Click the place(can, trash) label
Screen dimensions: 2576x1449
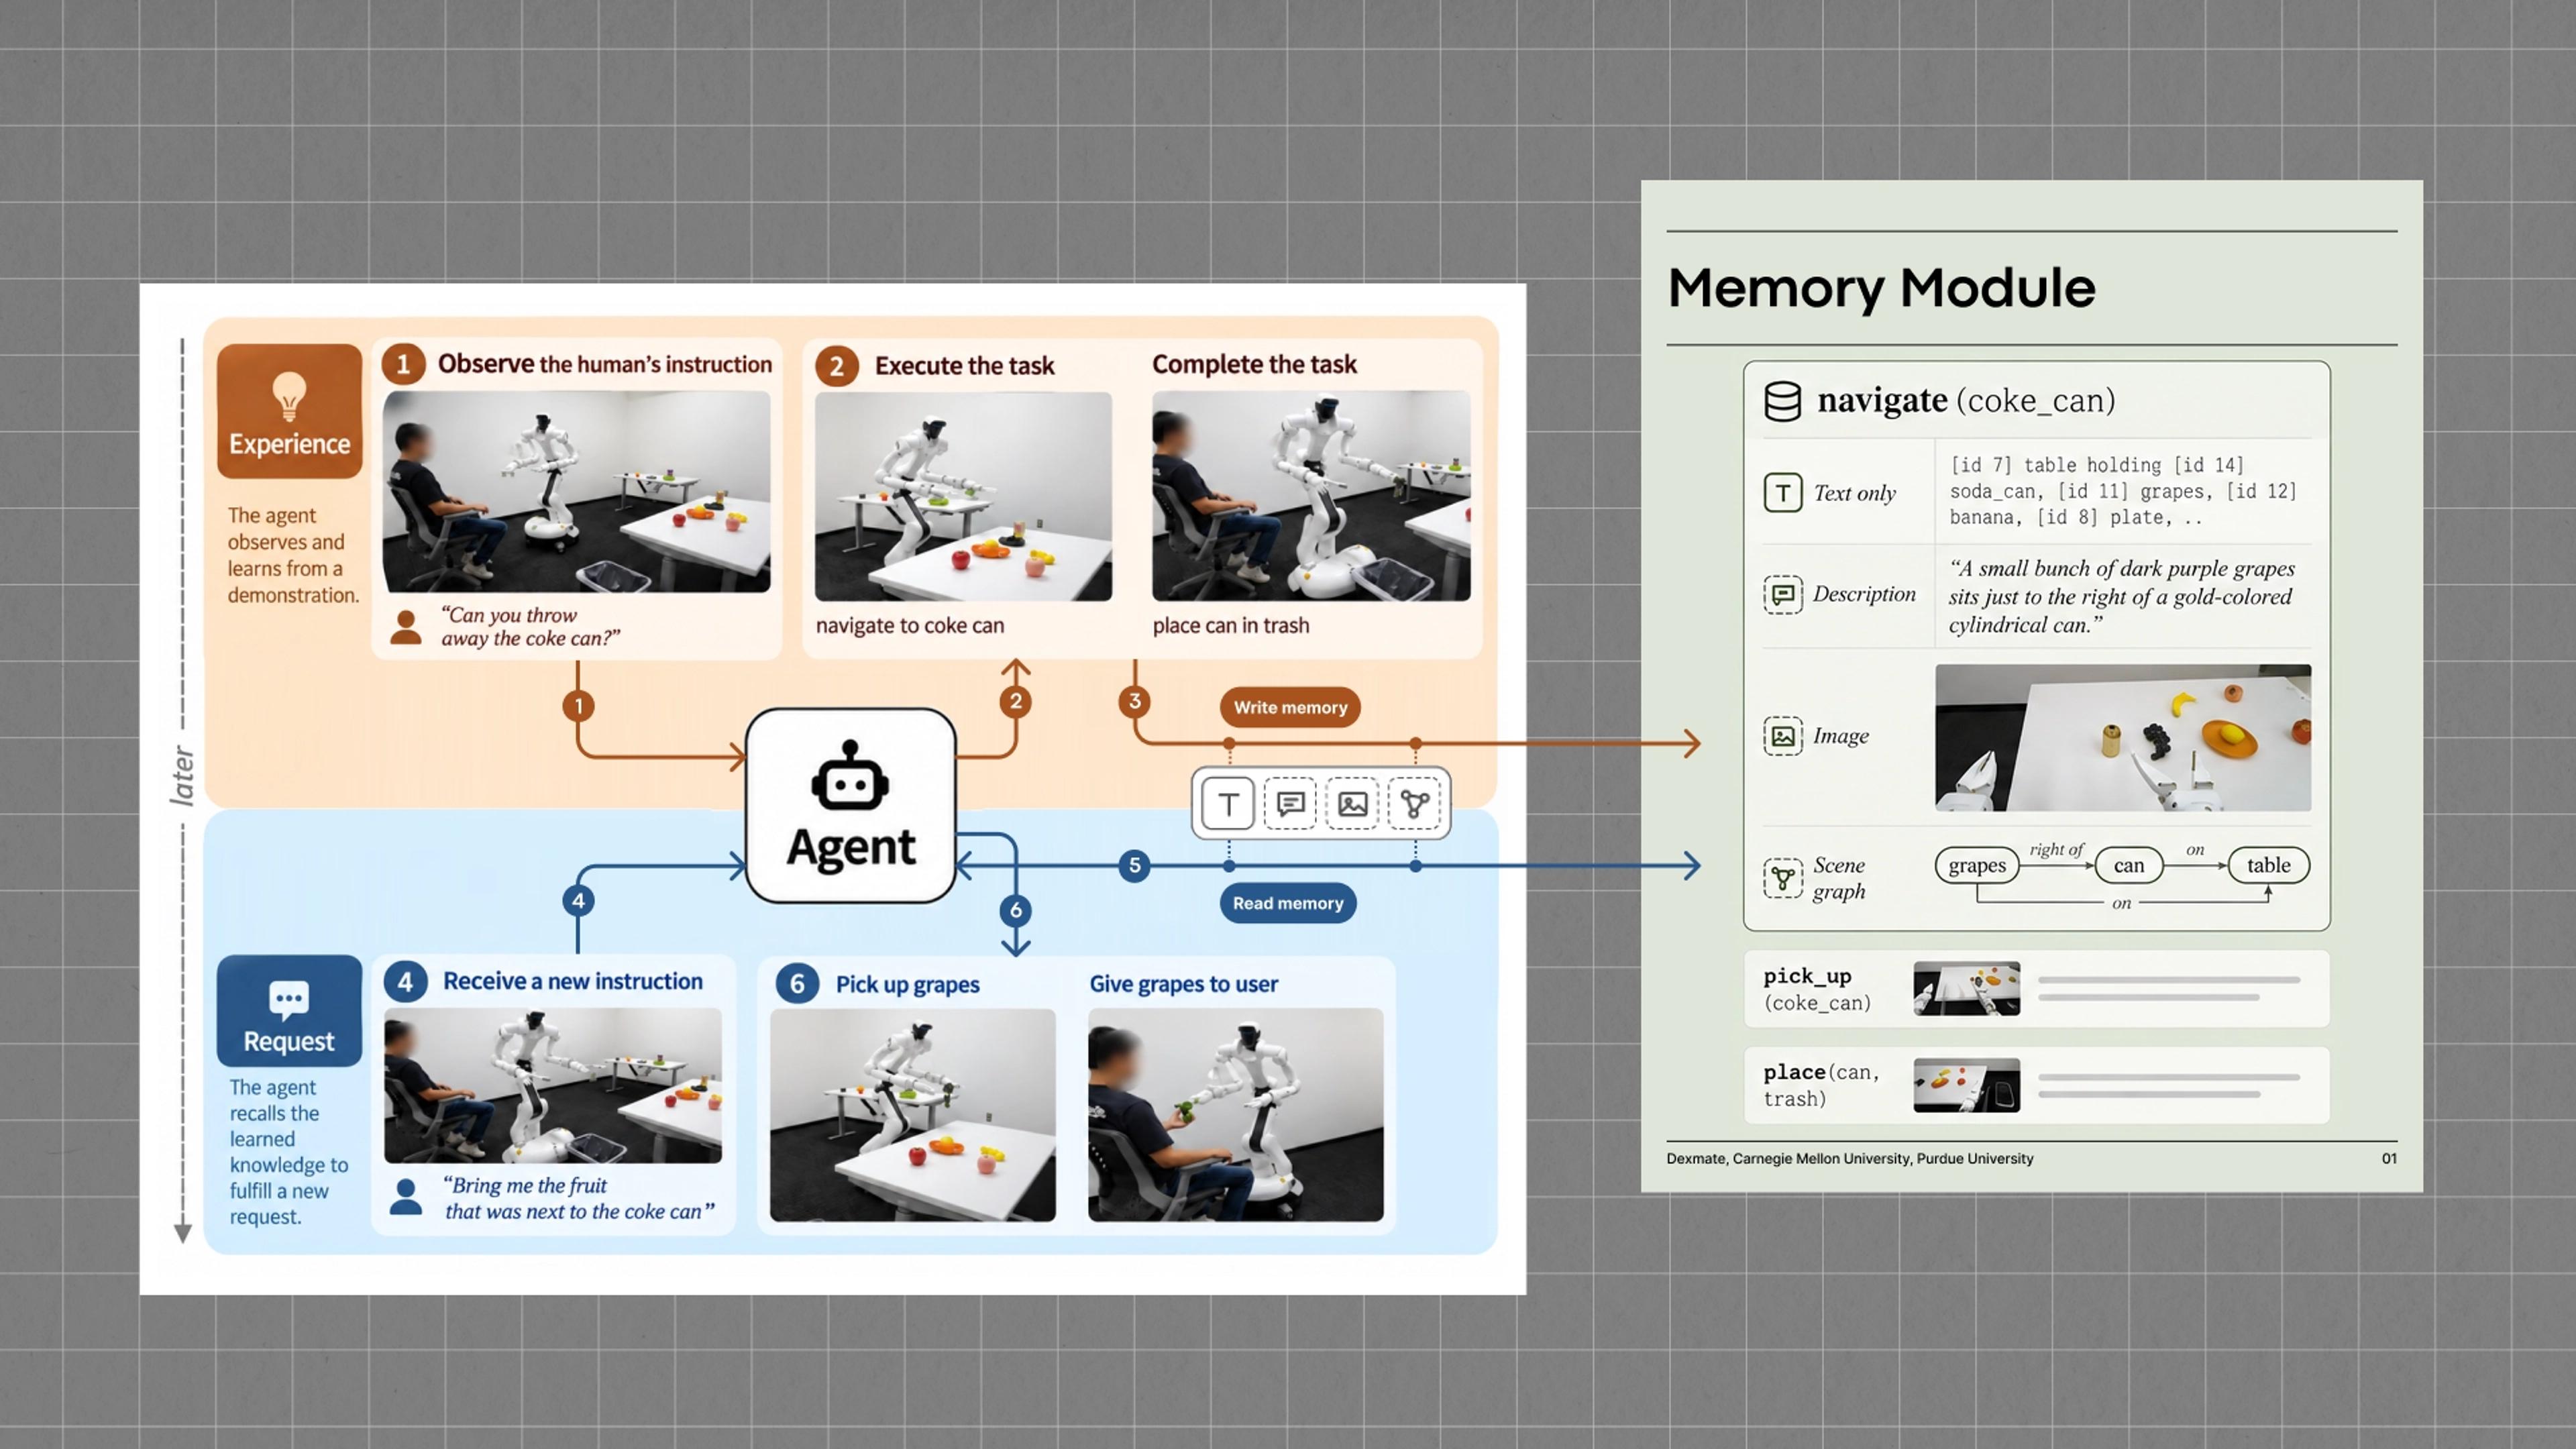pos(1821,1085)
